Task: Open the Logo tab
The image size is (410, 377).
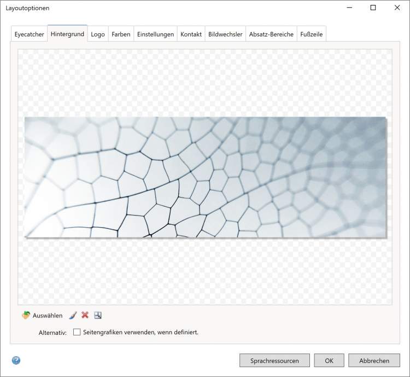Action: (98, 34)
